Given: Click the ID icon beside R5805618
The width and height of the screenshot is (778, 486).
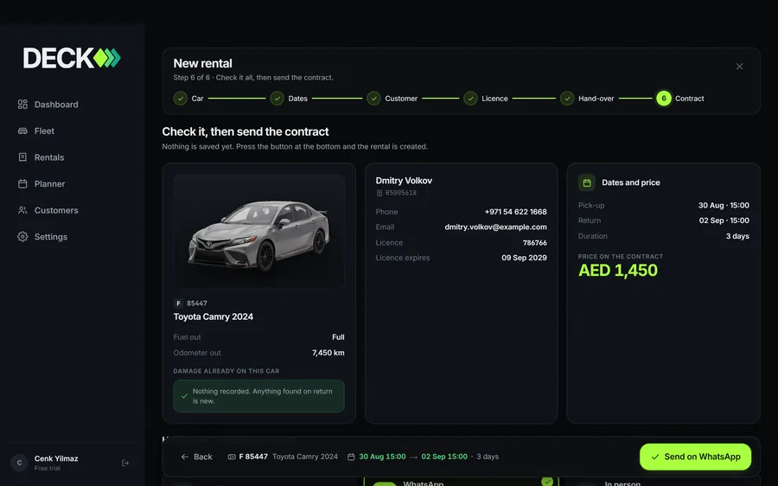Looking at the screenshot, I should click(x=379, y=193).
